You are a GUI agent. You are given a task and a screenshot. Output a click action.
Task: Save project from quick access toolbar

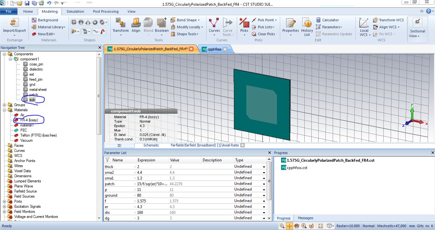pos(27,3)
